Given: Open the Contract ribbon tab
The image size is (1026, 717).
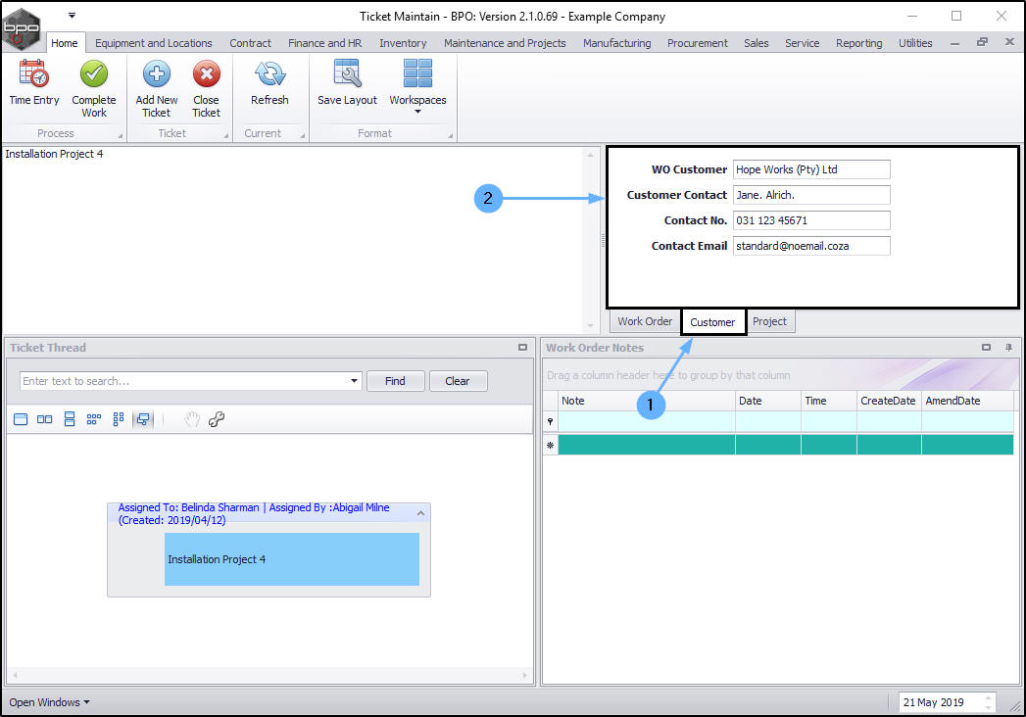Looking at the screenshot, I should 250,43.
